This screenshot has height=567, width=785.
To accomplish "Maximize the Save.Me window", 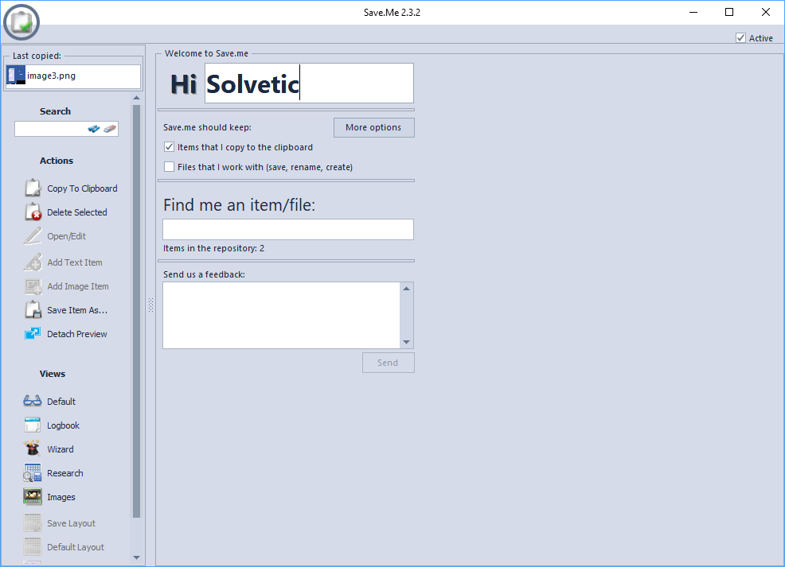I will click(x=729, y=12).
